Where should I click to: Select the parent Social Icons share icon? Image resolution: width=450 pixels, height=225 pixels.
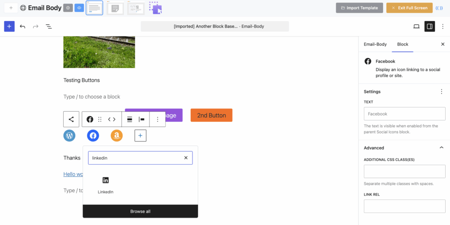click(71, 119)
